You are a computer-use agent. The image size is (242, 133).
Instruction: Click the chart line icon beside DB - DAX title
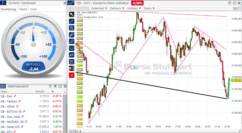coord(71,3)
